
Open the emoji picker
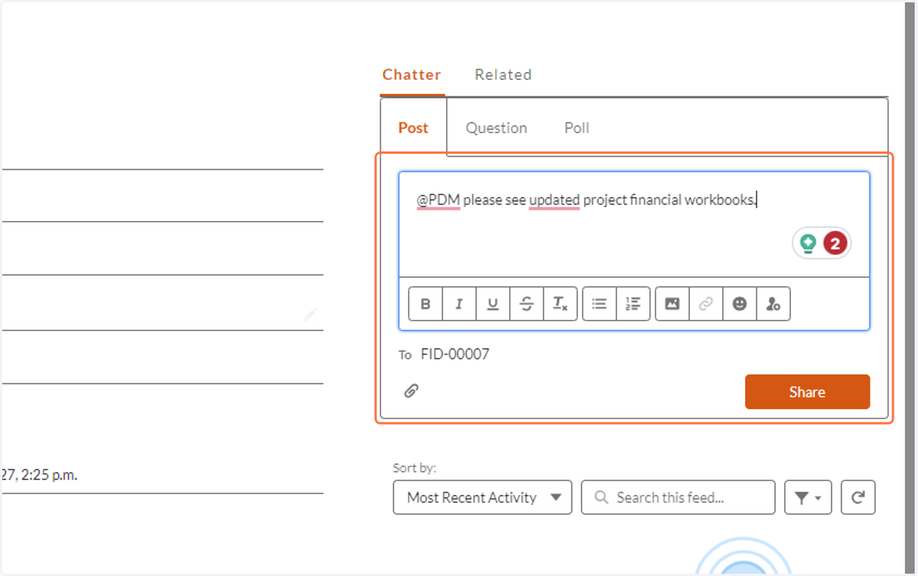[x=739, y=304]
